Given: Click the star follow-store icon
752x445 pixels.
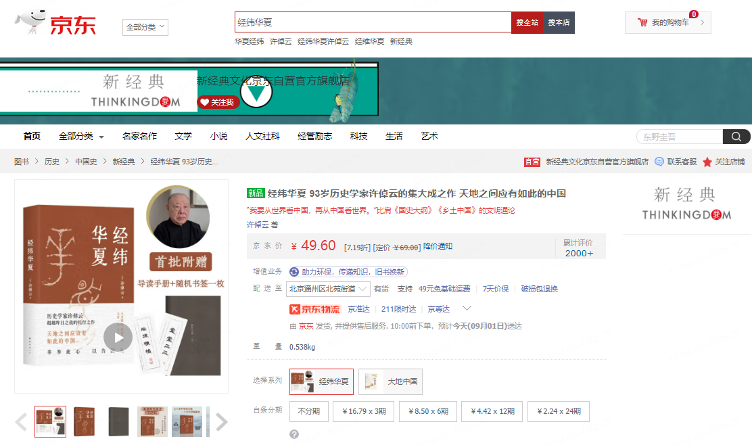Looking at the screenshot, I should (x=707, y=162).
